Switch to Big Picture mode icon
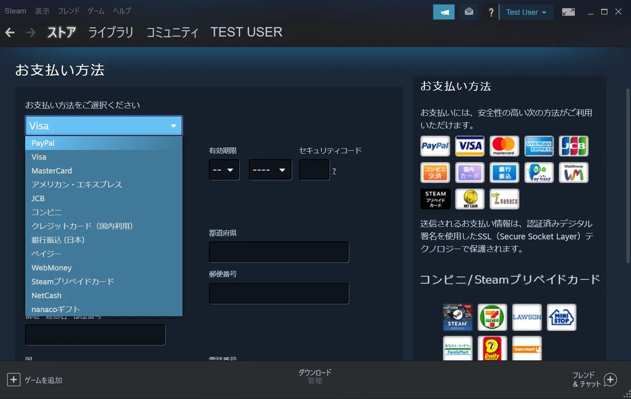Screen dimensions: 631x399 click(x=568, y=12)
